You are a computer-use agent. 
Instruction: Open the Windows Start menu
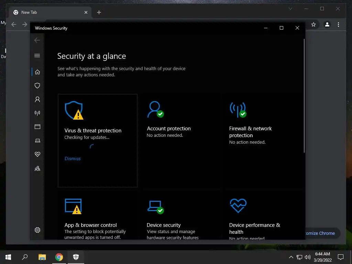[8, 257]
